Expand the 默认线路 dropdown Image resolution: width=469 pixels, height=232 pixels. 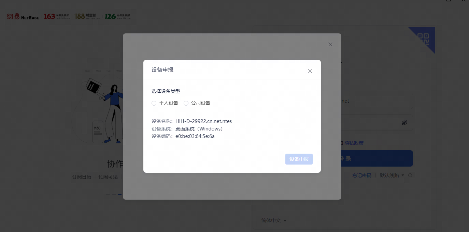(x=392, y=175)
